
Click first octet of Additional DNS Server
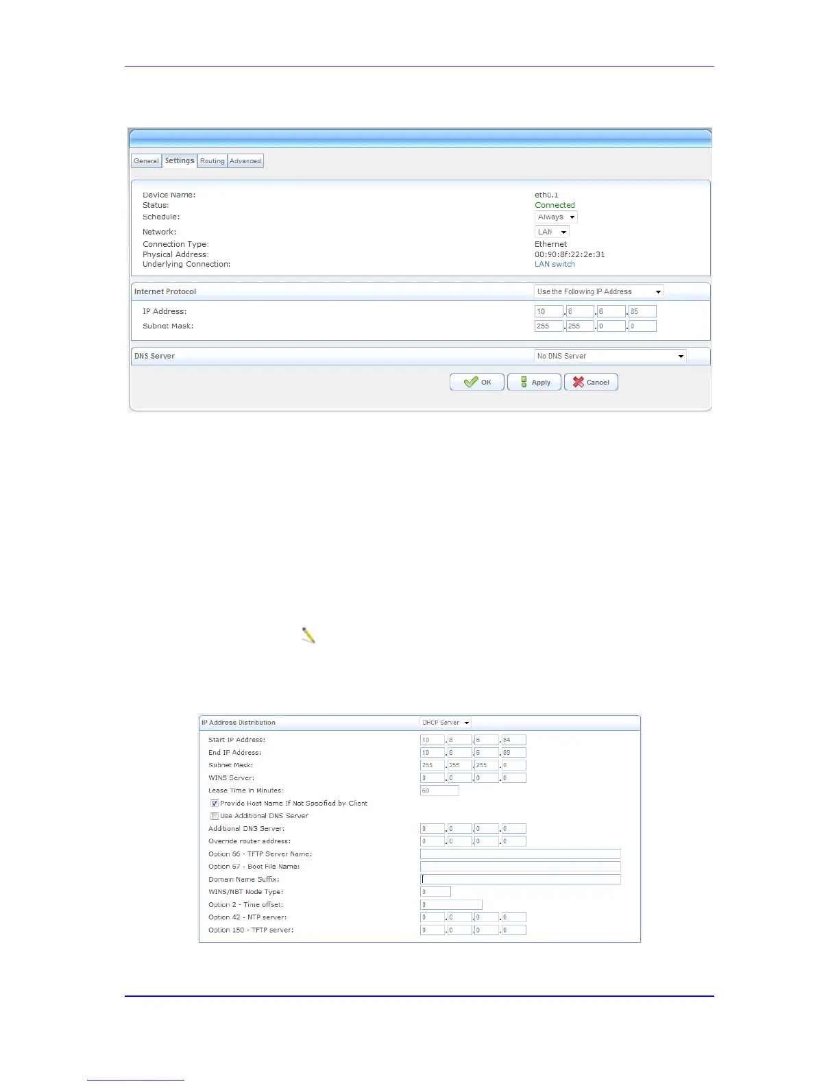(433, 829)
